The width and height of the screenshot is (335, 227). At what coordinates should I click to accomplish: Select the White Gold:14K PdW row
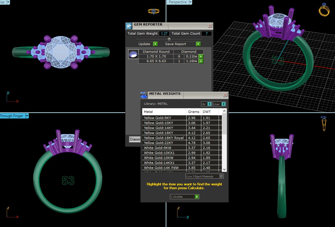[x=164, y=168]
